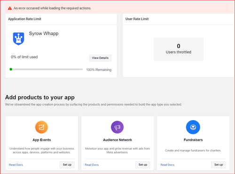Set up the Fundraisers product

(219, 165)
